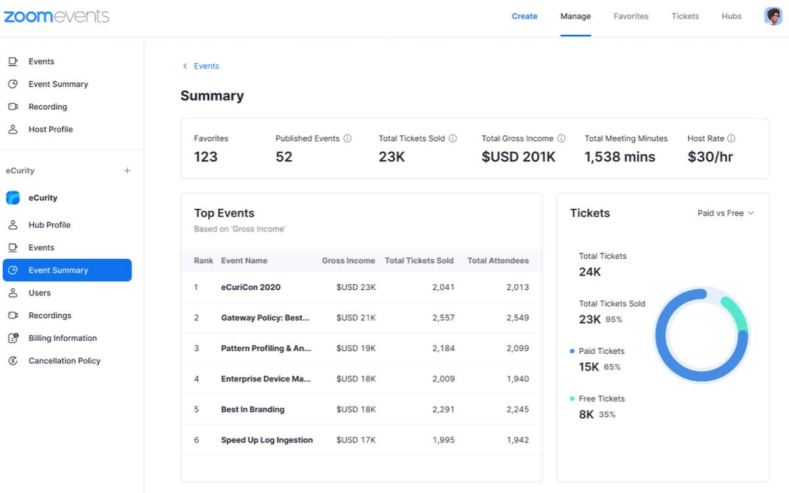The width and height of the screenshot is (789, 493).
Task: Click the Recording camera icon in sidebar
Action: click(x=12, y=107)
